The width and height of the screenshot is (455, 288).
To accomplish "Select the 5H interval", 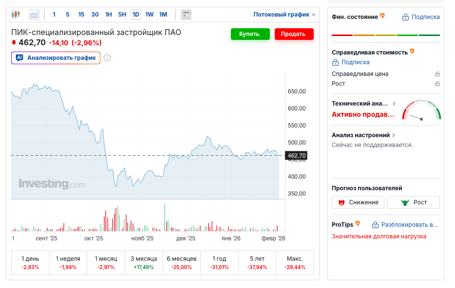I will tap(122, 15).
